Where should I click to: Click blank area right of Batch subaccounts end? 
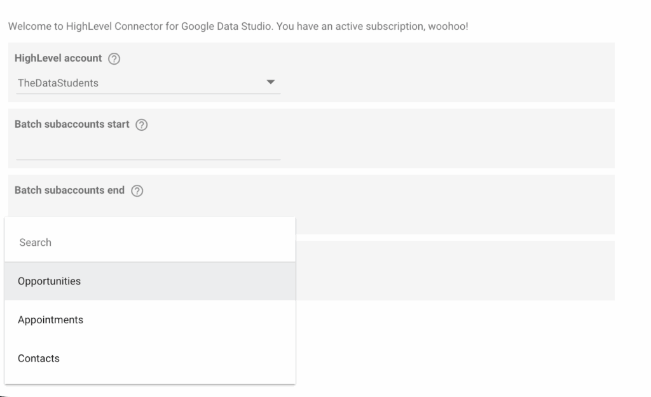445,203
